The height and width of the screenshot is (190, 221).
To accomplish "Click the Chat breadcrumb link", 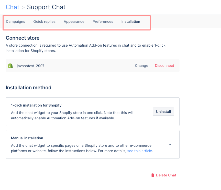I will coord(12,7).
